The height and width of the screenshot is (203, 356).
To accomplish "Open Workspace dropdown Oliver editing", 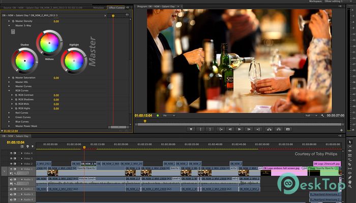I will pos(338,2).
